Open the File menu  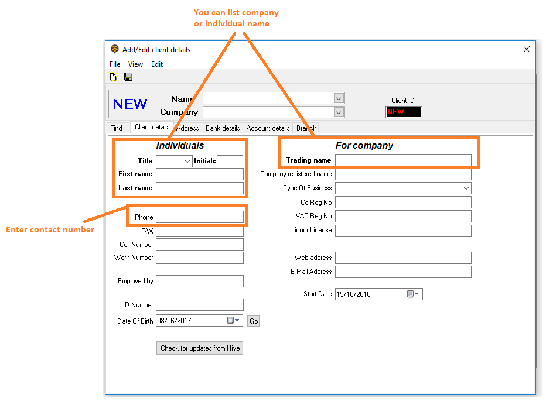coord(115,64)
